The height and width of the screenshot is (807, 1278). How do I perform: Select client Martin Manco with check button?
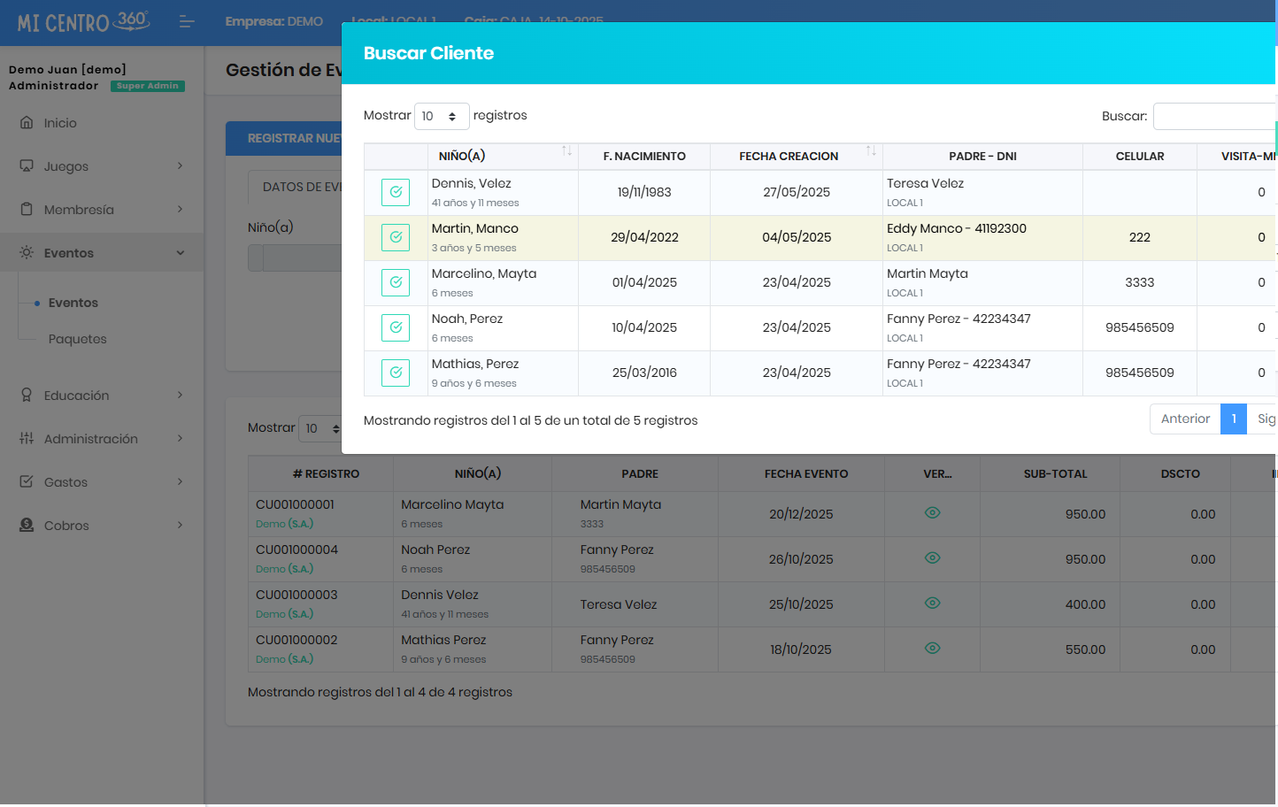(396, 237)
